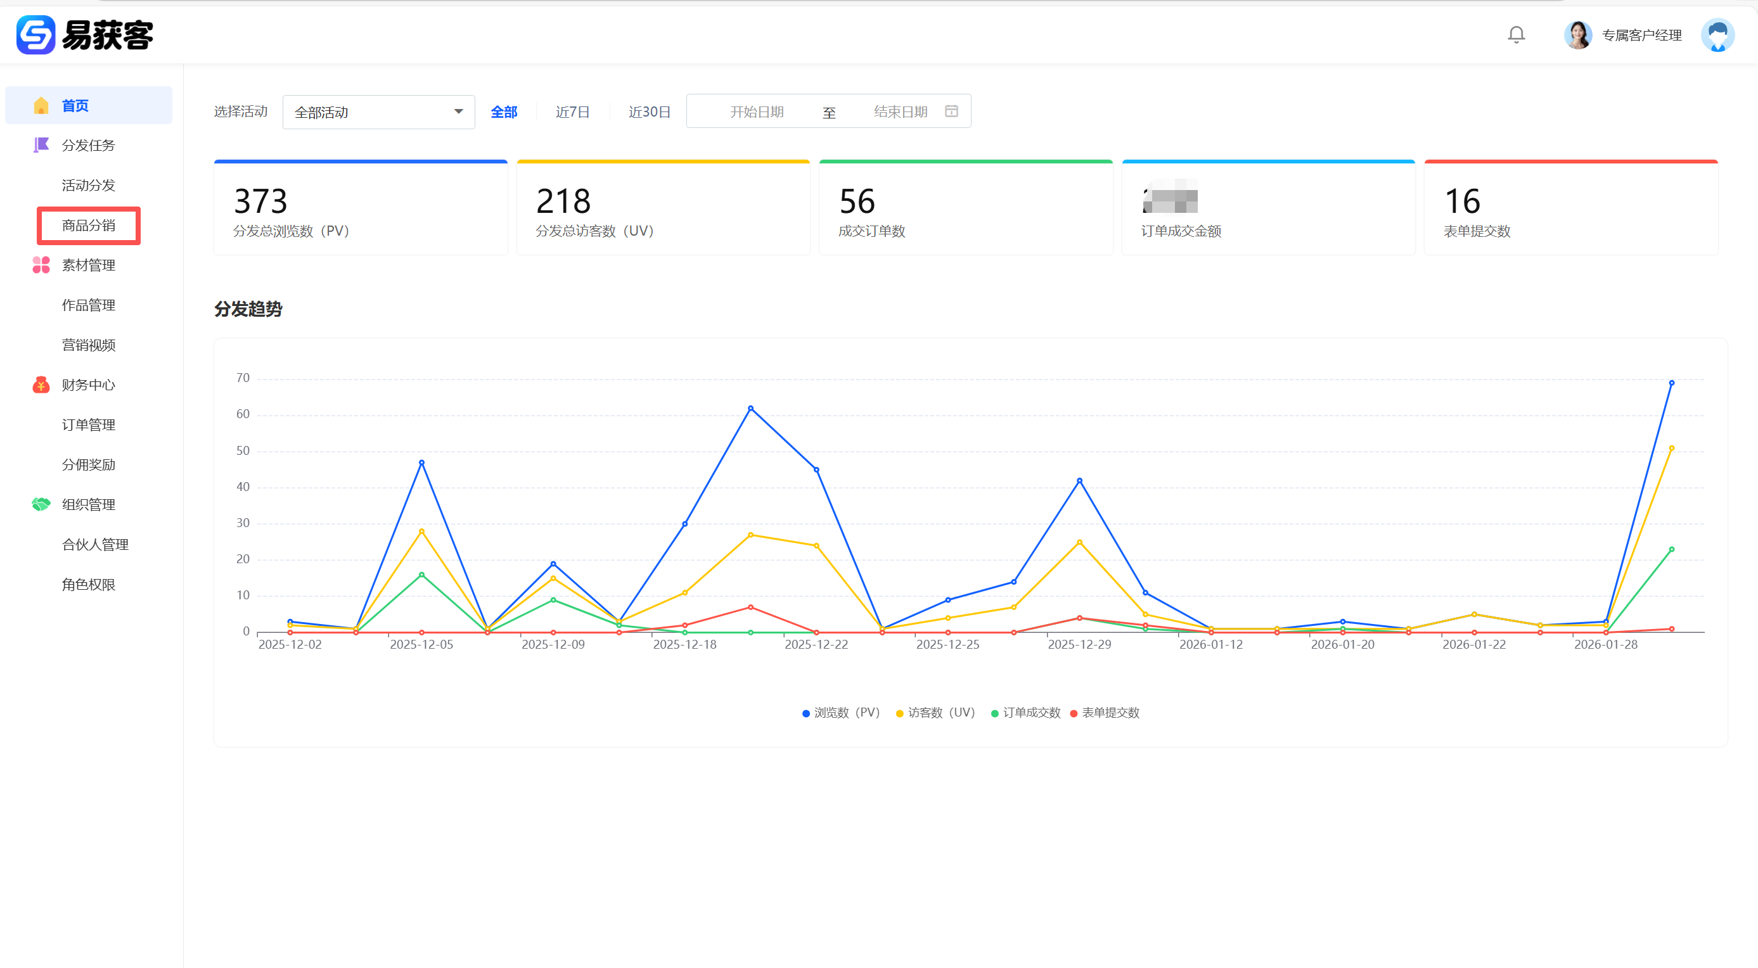1758x968 pixels.
Task: Click the red money bag 财务中心 icon
Action: pos(41,385)
